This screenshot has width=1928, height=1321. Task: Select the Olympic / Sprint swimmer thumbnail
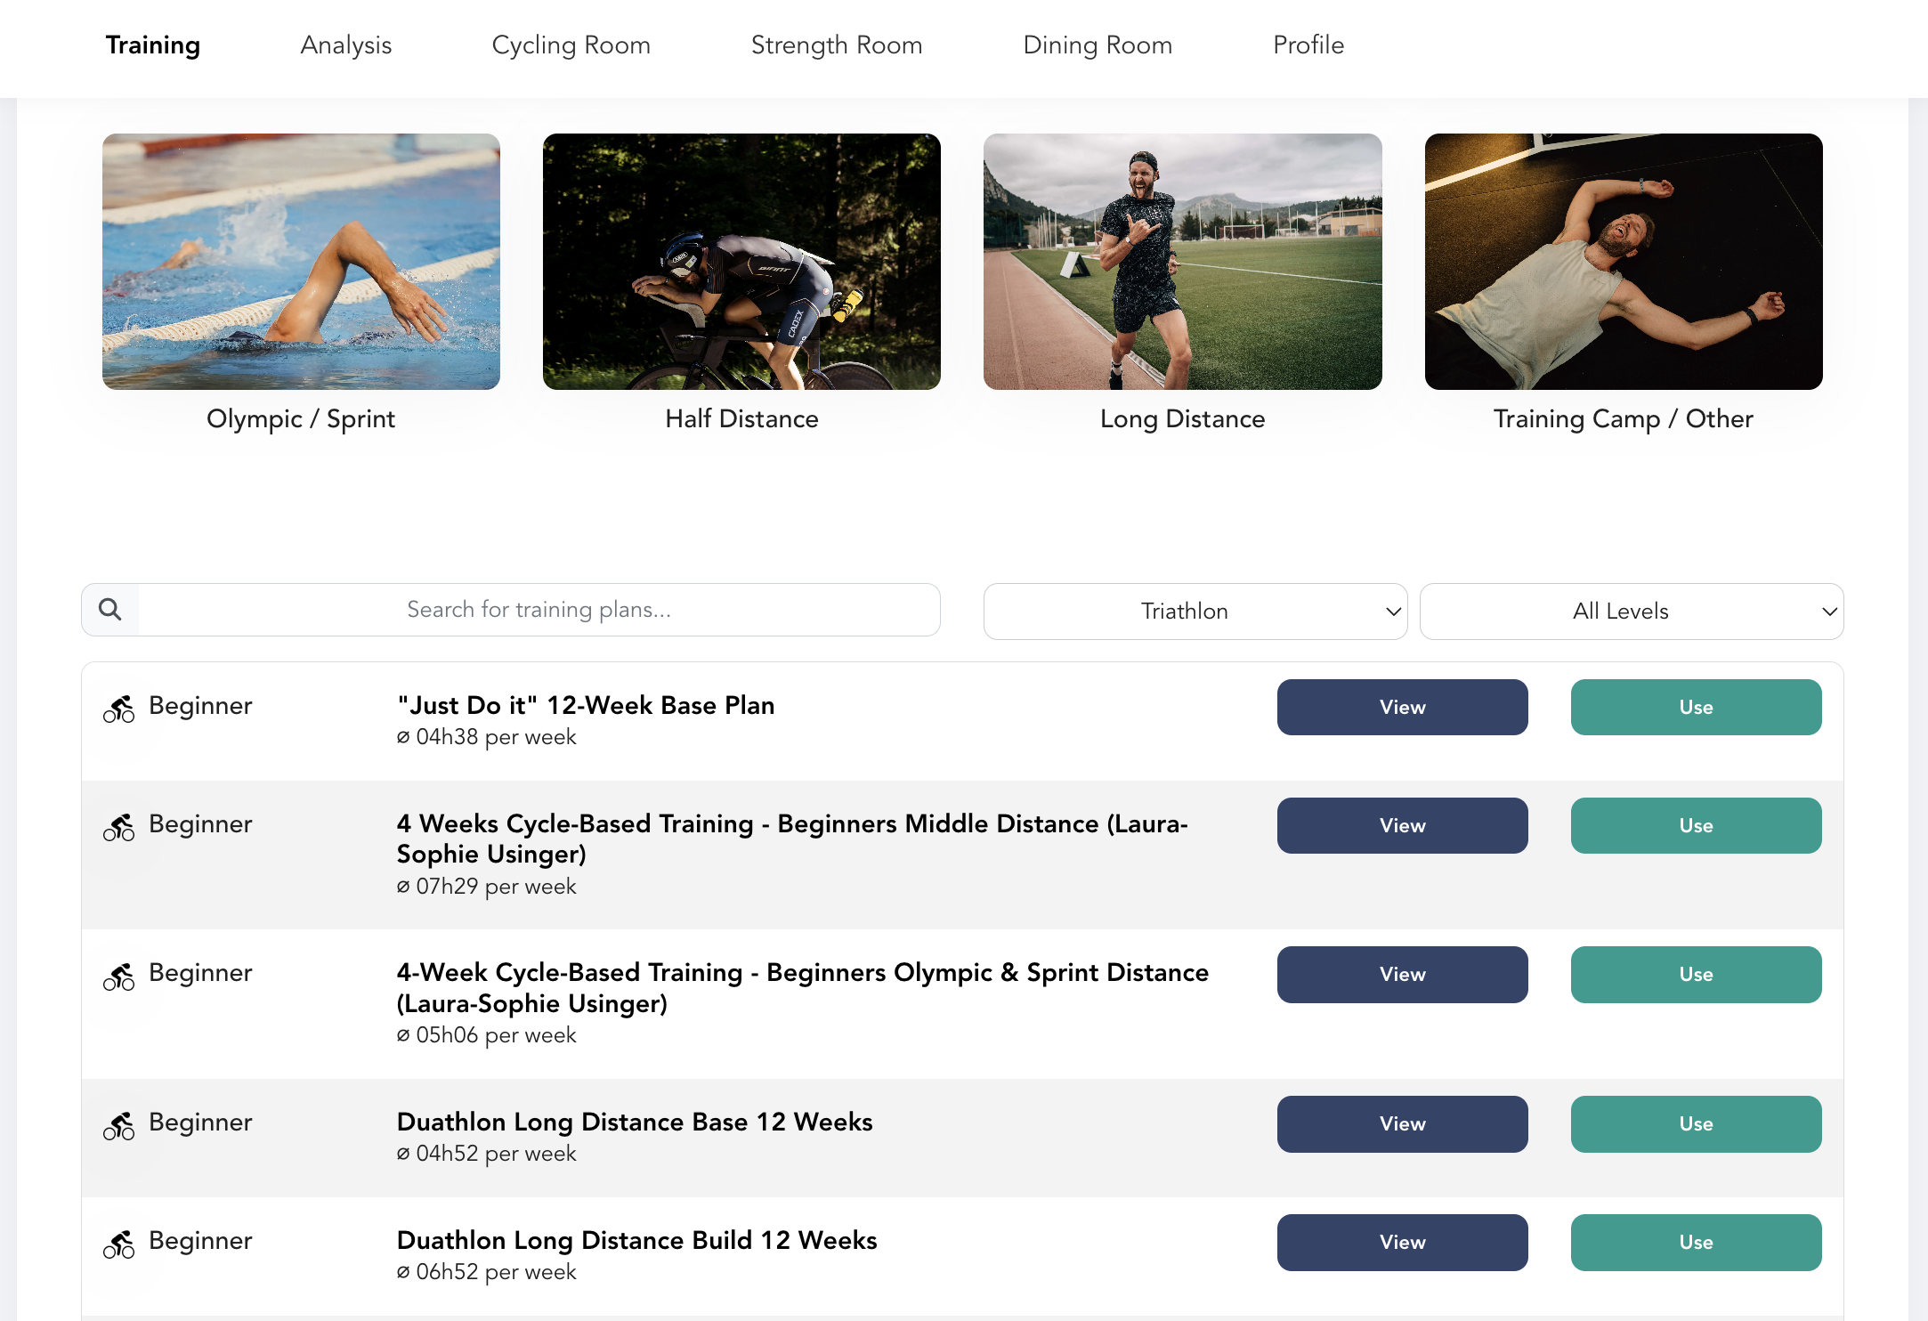(301, 262)
